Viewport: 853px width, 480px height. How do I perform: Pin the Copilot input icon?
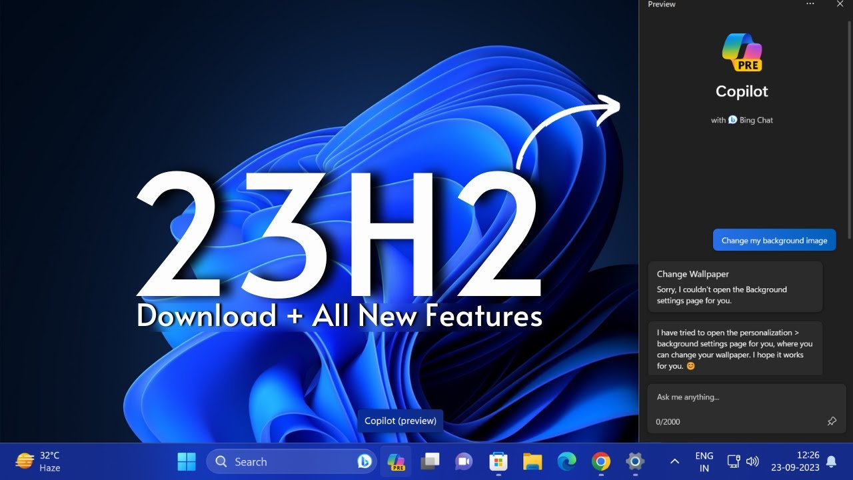pos(832,421)
